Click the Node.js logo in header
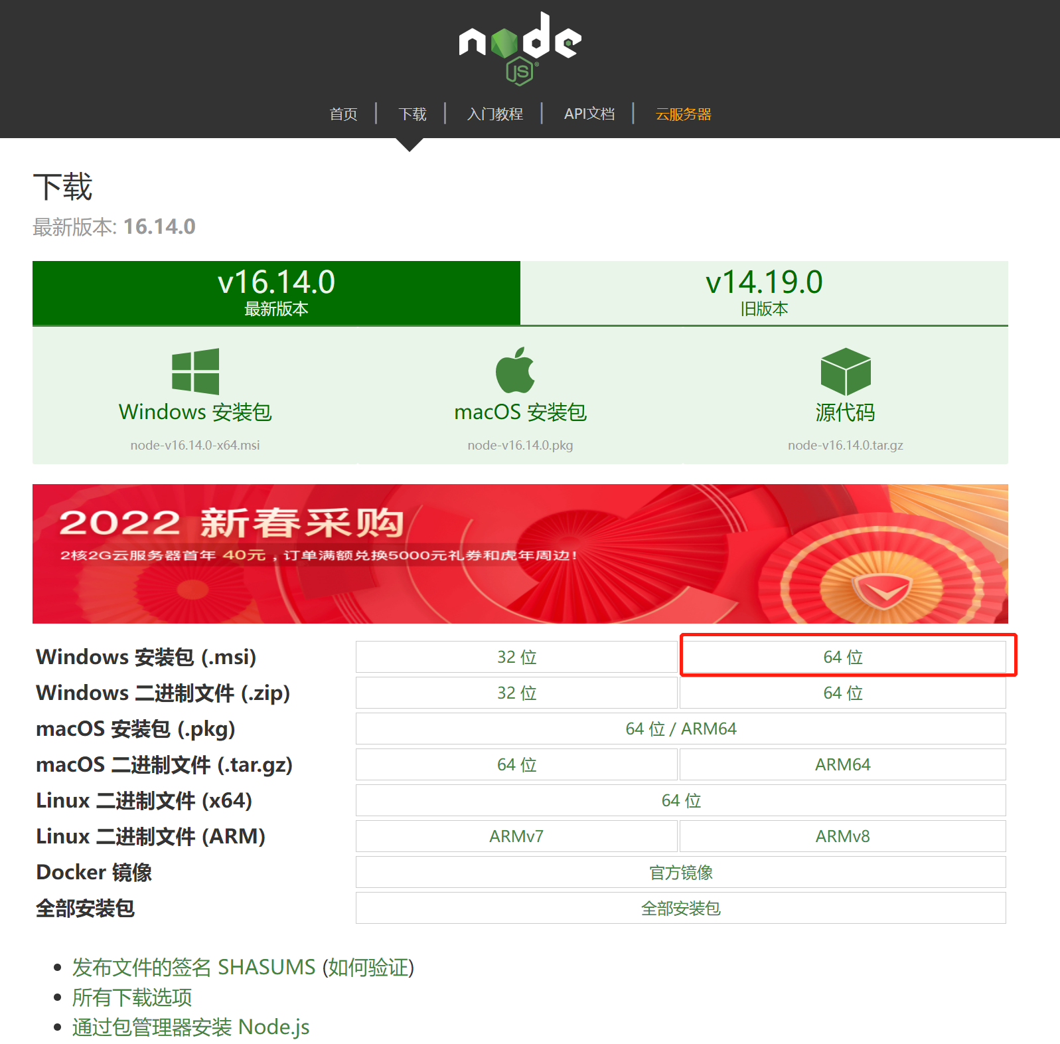Image resolution: width=1060 pixels, height=1044 pixels. click(520, 48)
